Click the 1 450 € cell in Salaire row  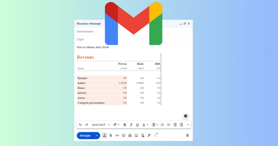[x=123, y=83]
